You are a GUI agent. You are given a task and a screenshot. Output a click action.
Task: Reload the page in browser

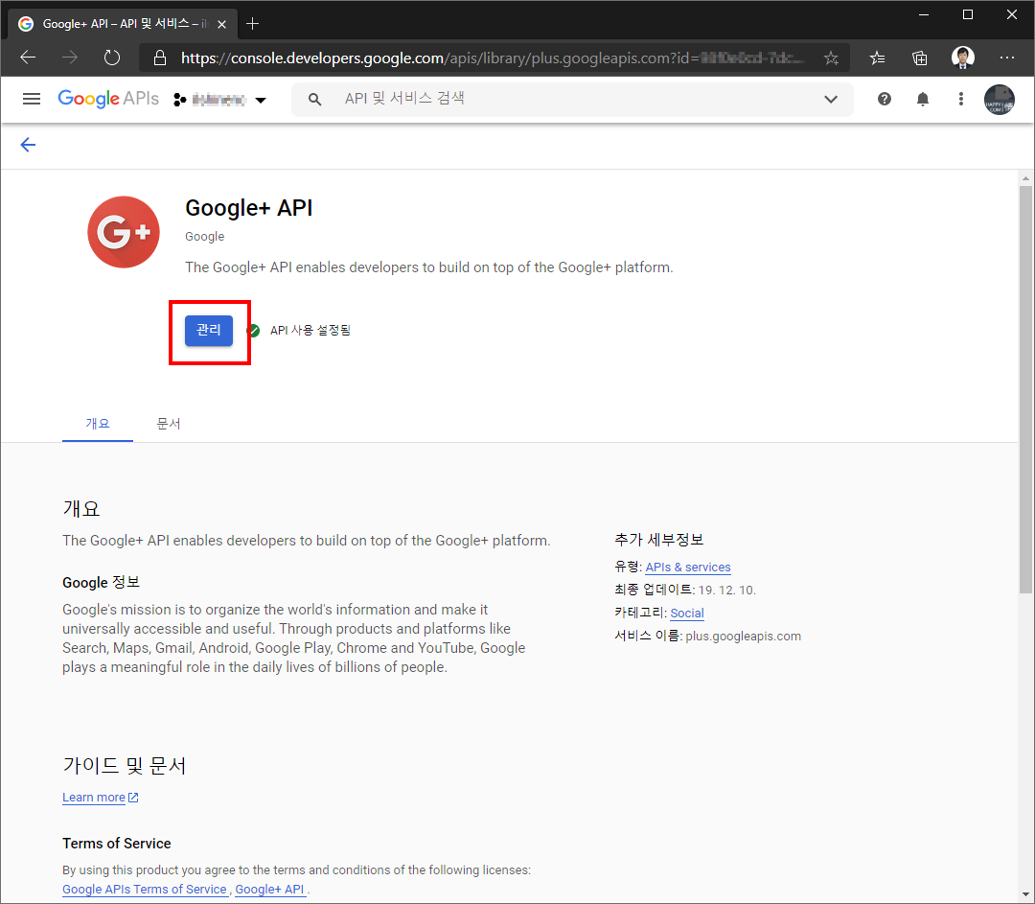pyautogui.click(x=112, y=58)
